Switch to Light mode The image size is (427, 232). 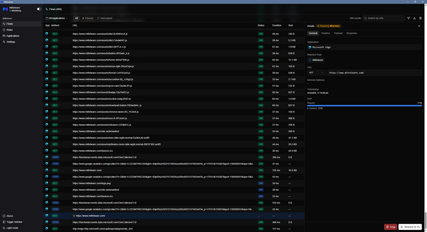point(21,228)
